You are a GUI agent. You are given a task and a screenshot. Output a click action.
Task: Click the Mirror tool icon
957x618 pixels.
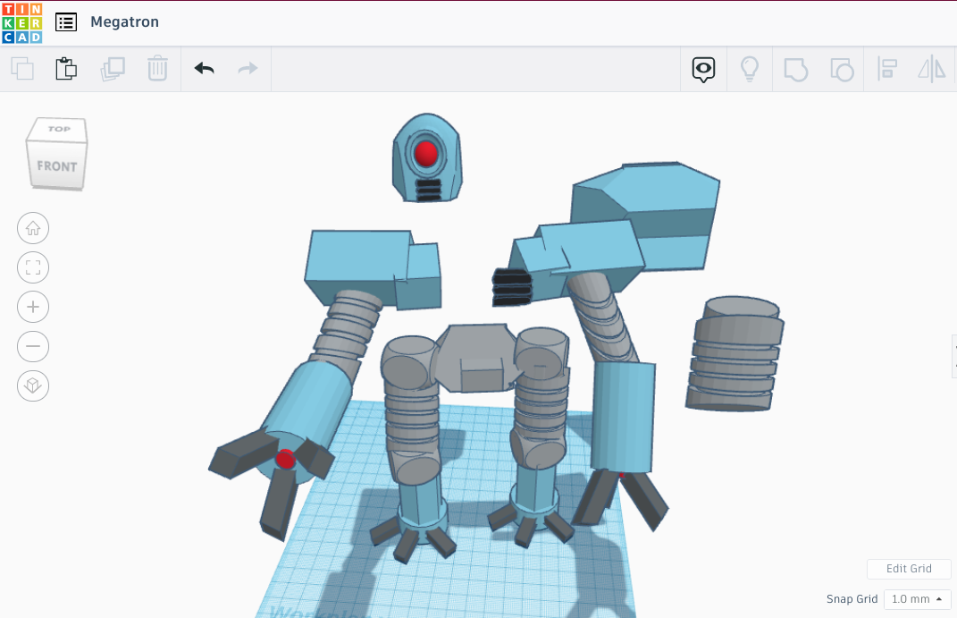point(931,69)
